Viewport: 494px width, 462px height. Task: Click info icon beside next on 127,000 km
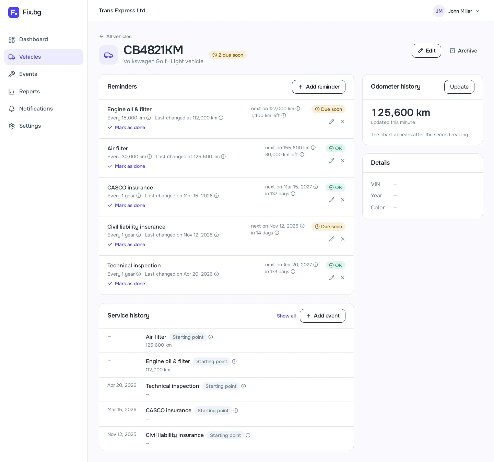[298, 108]
